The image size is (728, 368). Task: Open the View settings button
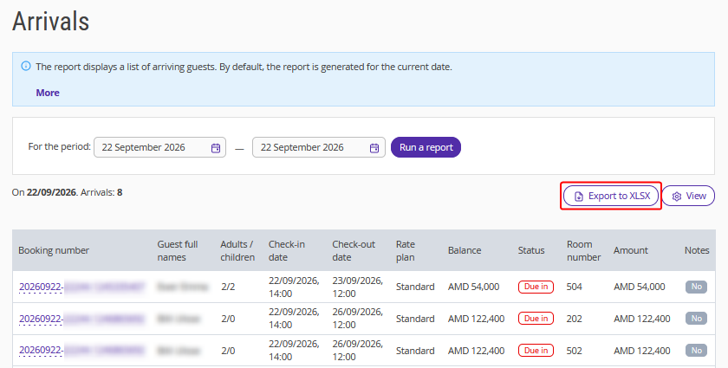688,196
